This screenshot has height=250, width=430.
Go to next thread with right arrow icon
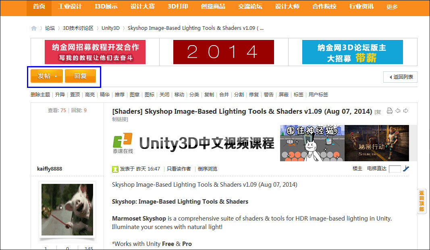point(405,111)
